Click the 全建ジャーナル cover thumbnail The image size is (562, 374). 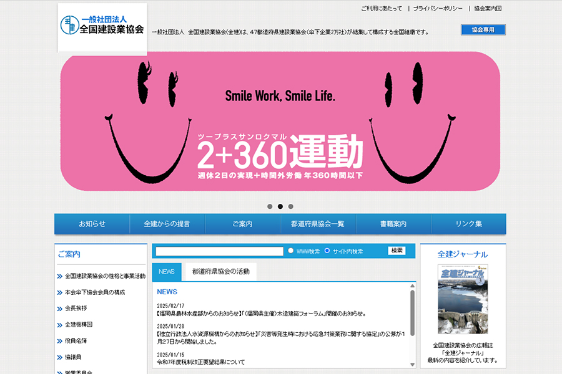[463, 299]
